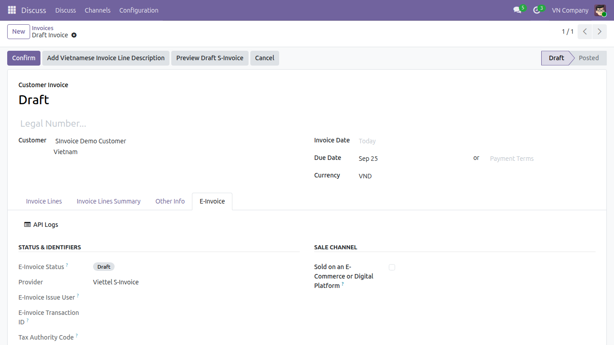Open the Due Date picker
The height and width of the screenshot is (345, 614).
point(412,159)
